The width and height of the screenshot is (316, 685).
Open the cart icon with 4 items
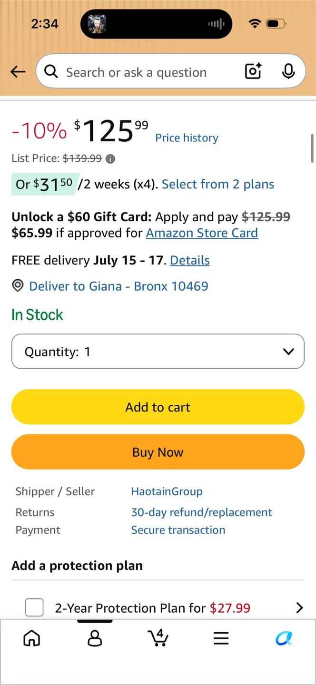tap(158, 638)
